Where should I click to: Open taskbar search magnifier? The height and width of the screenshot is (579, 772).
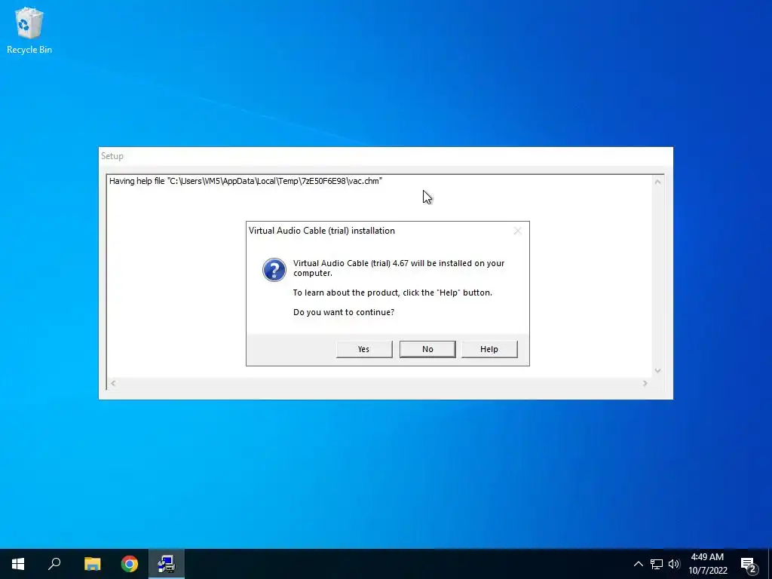[x=54, y=564]
